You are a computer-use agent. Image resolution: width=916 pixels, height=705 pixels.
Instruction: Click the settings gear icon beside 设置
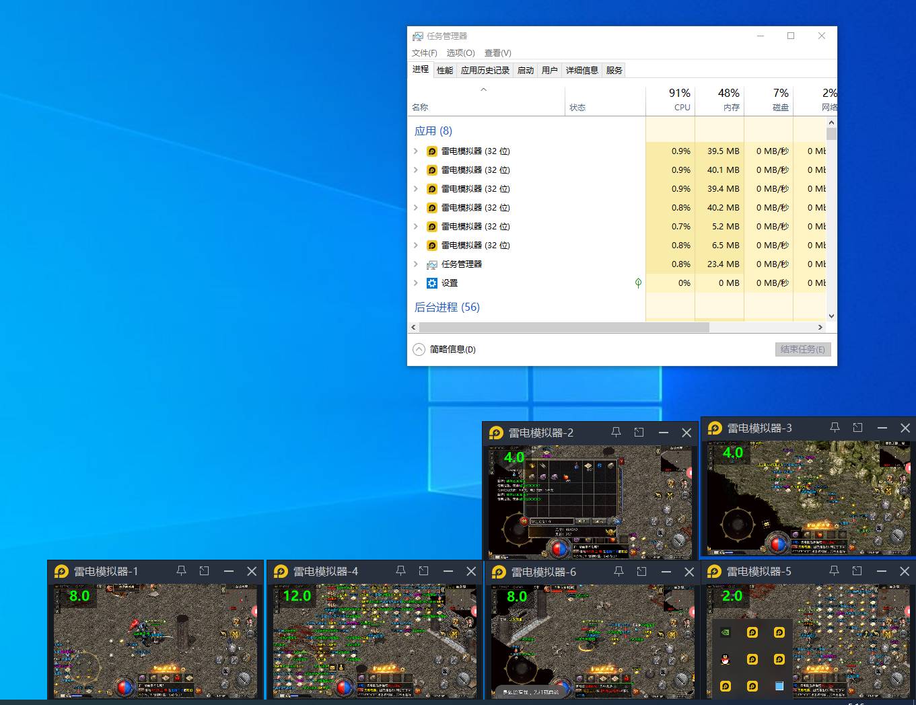click(x=432, y=283)
